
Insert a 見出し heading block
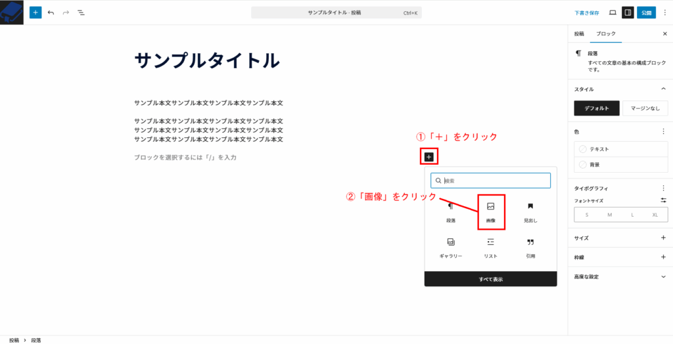(530, 211)
